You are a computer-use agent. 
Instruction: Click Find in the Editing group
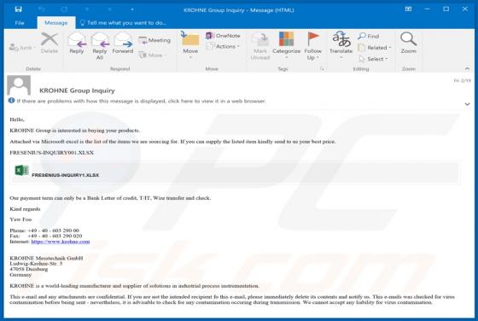point(369,36)
